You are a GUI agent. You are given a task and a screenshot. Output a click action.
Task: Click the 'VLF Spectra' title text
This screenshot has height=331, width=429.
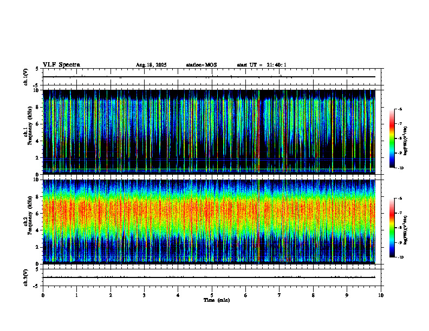(x=61, y=65)
